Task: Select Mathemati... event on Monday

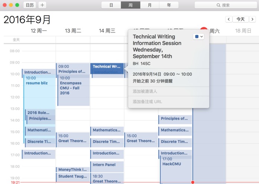Action: 40,131
